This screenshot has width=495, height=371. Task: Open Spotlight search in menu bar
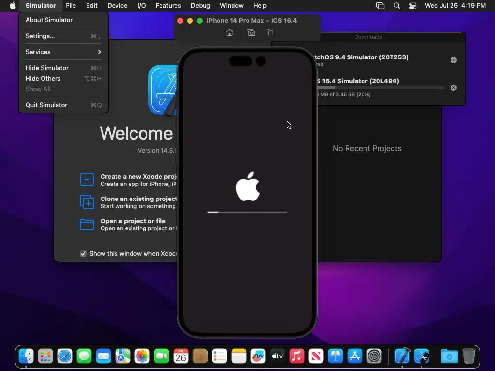click(397, 6)
